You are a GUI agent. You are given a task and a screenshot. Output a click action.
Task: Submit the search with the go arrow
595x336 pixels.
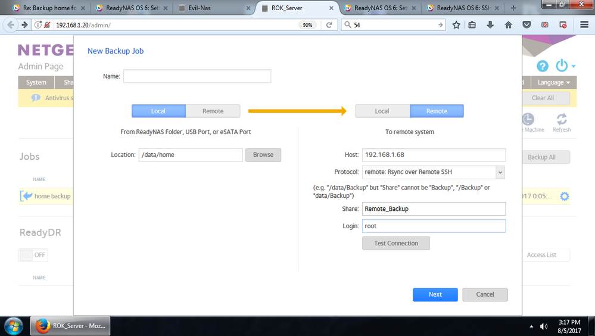pyautogui.click(x=440, y=25)
